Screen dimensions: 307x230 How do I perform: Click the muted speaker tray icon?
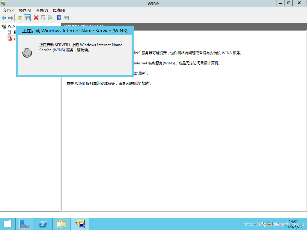[x=277, y=224]
